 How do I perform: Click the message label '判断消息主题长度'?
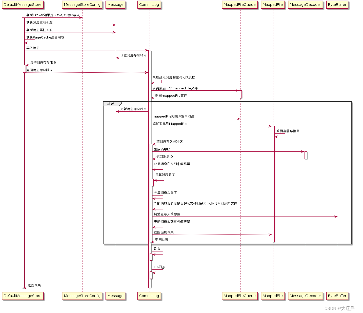pyautogui.click(x=39, y=23)
